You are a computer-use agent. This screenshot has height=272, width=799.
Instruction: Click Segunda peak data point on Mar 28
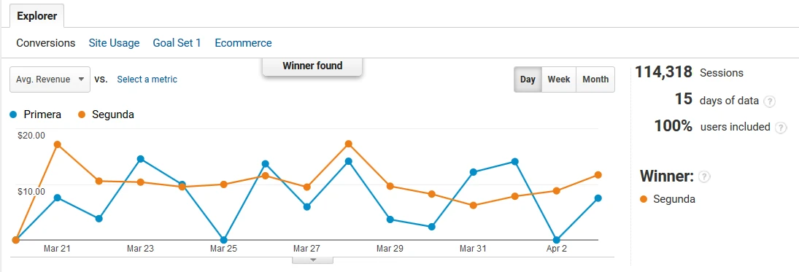click(349, 144)
